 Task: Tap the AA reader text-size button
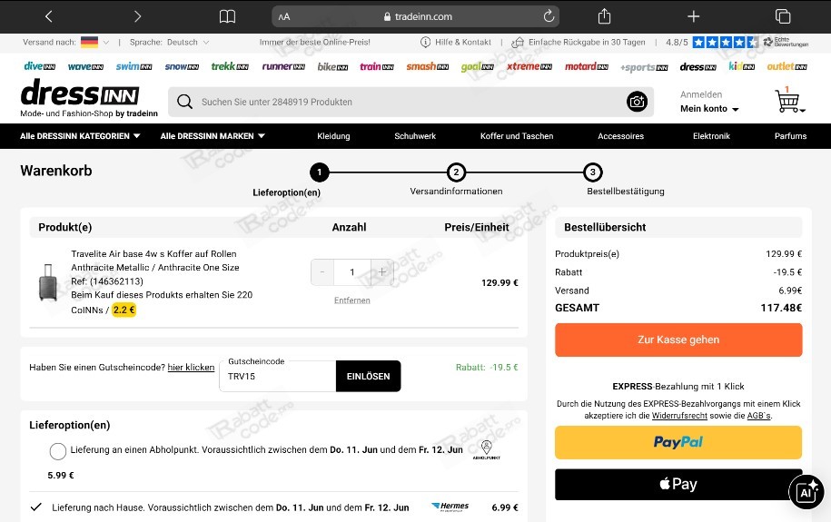click(x=284, y=17)
